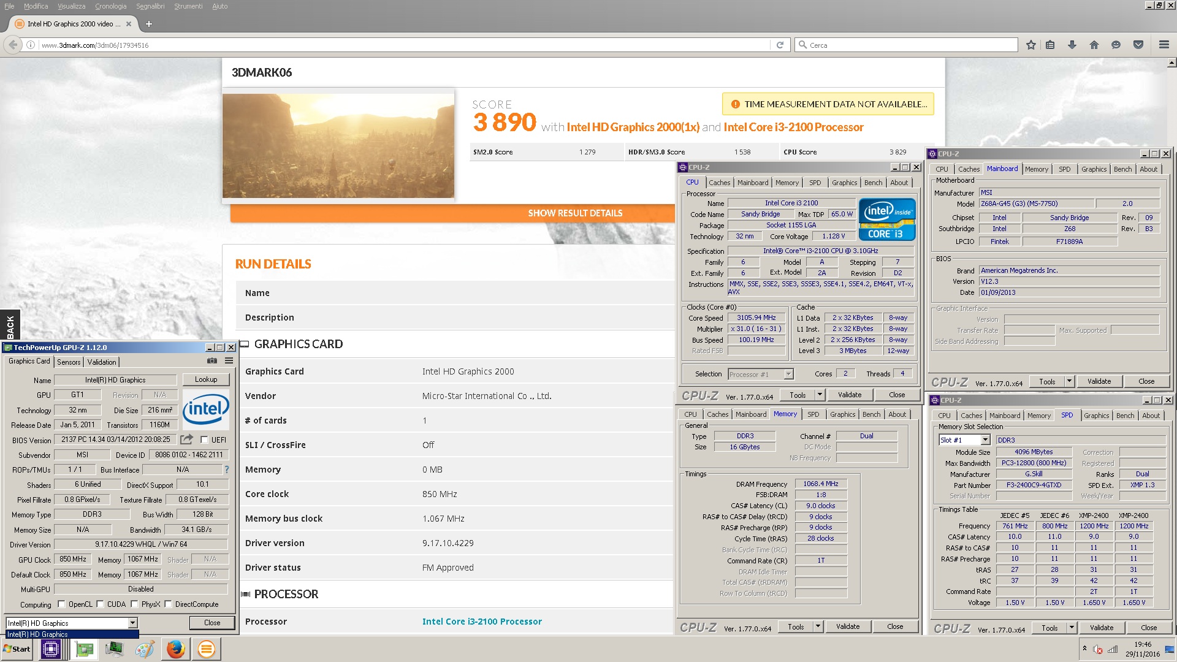
Task: Open the Strumenti menu
Action: [x=188, y=6]
